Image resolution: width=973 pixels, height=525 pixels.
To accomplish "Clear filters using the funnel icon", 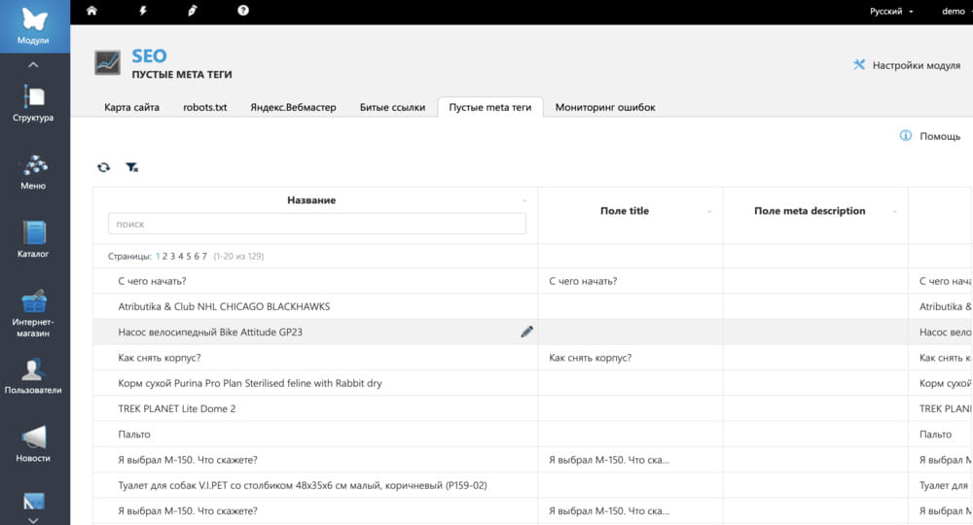I will 131,167.
